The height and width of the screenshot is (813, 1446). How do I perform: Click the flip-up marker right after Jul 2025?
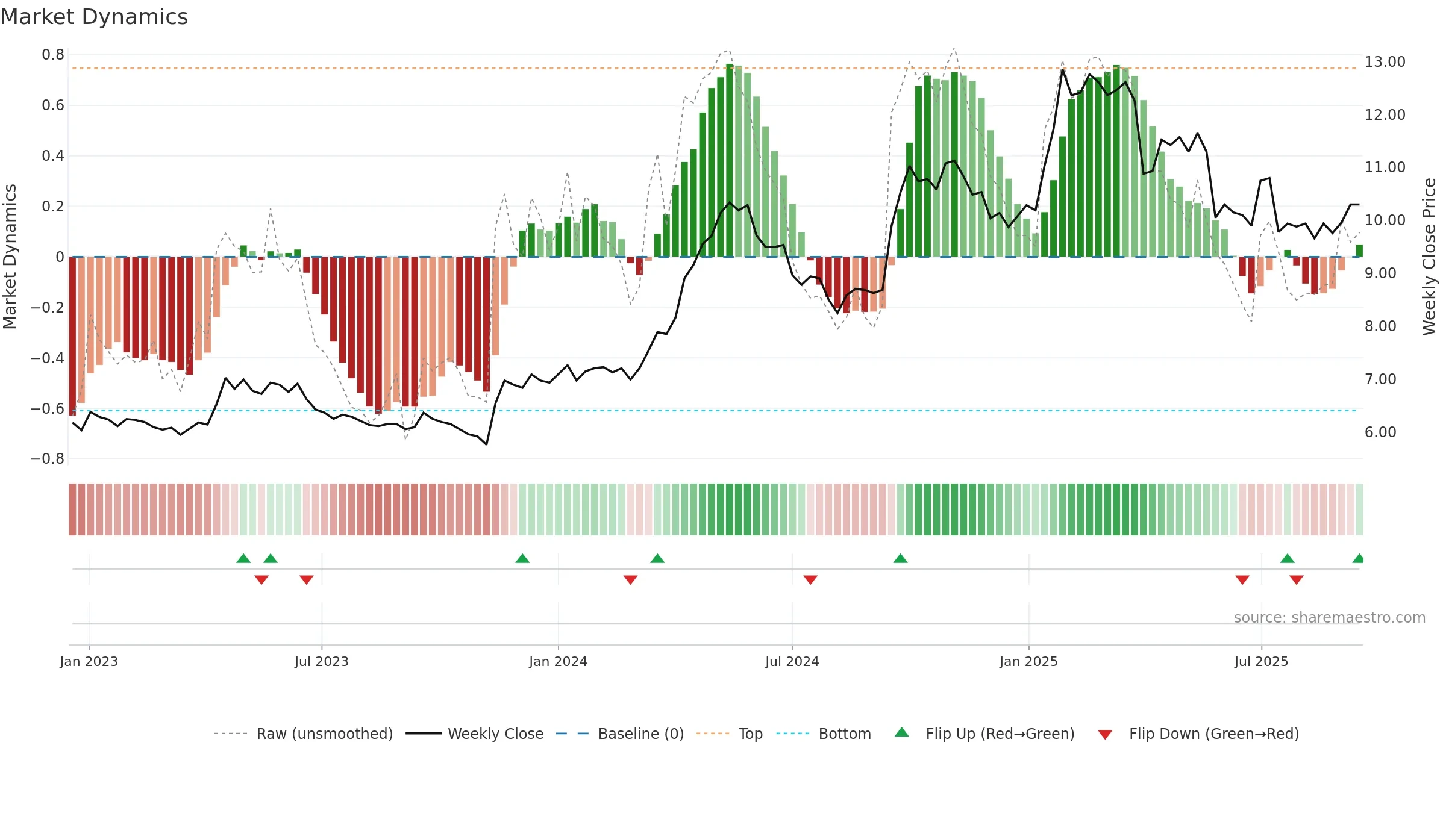(x=1288, y=558)
